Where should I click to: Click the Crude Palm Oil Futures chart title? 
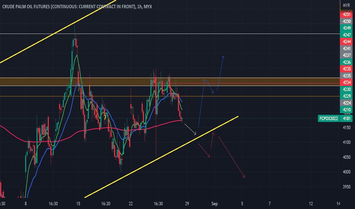[77, 6]
